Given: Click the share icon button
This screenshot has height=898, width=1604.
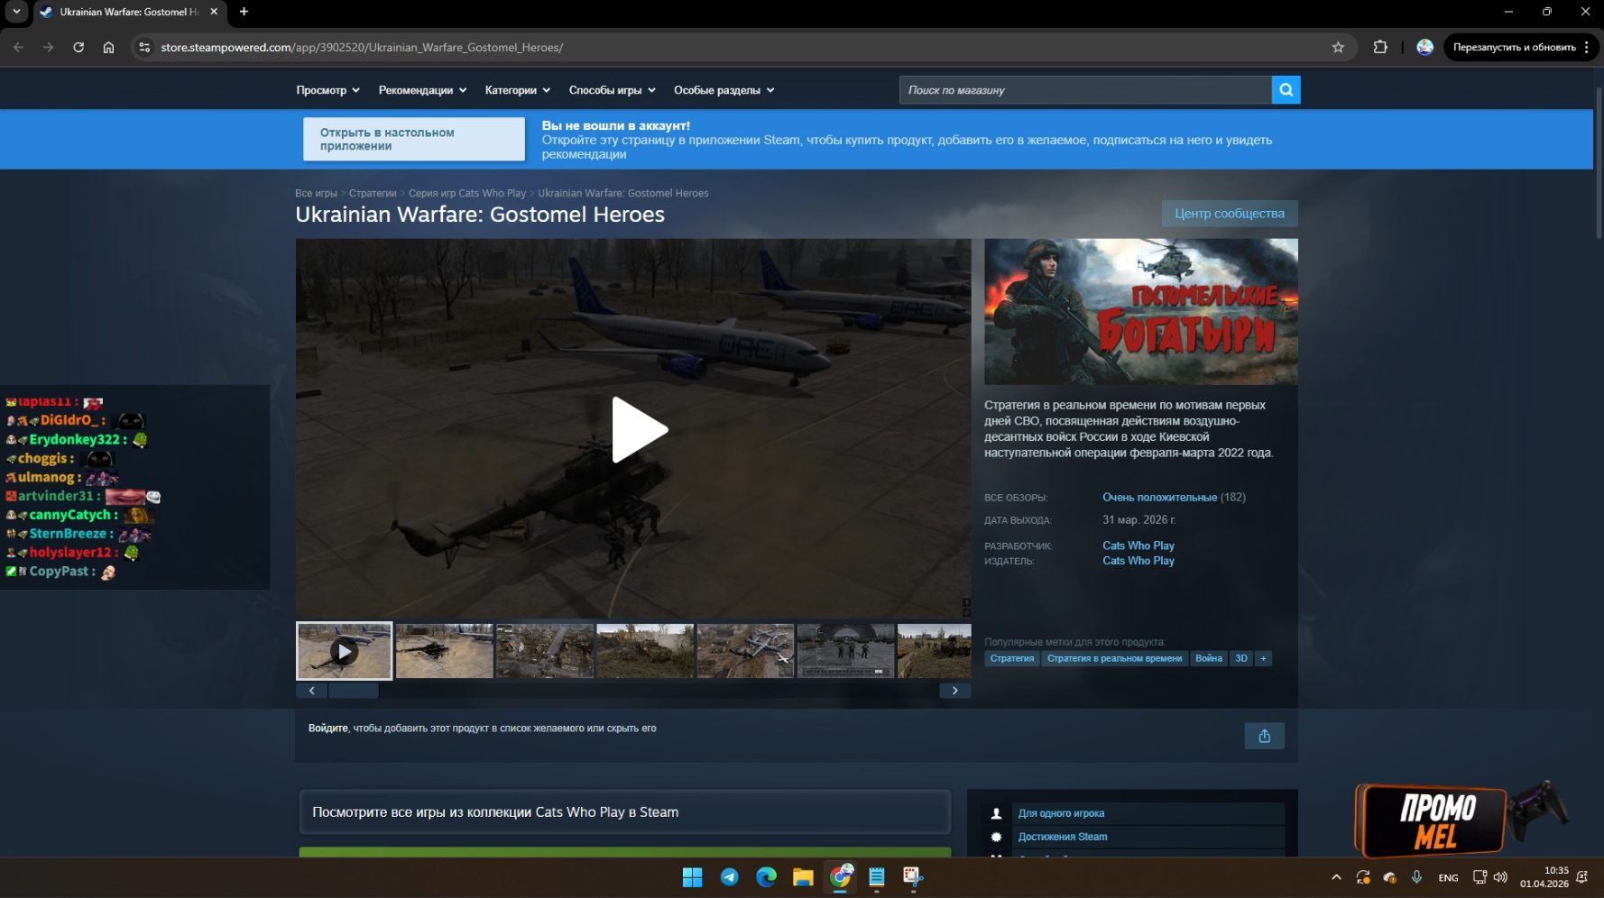Looking at the screenshot, I should pyautogui.click(x=1264, y=736).
